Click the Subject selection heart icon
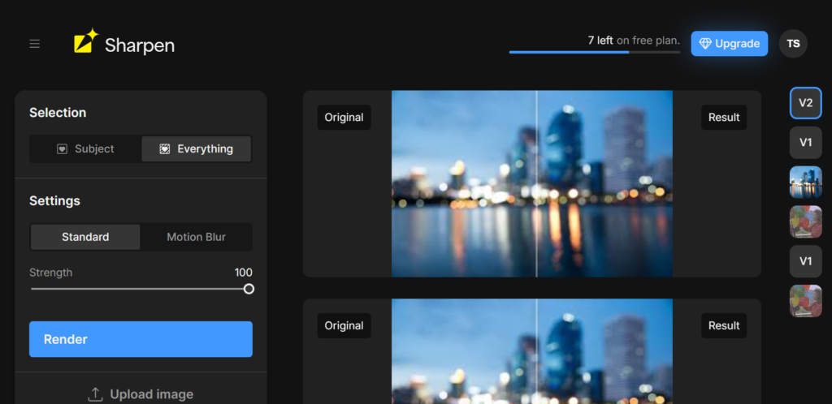 (62, 149)
